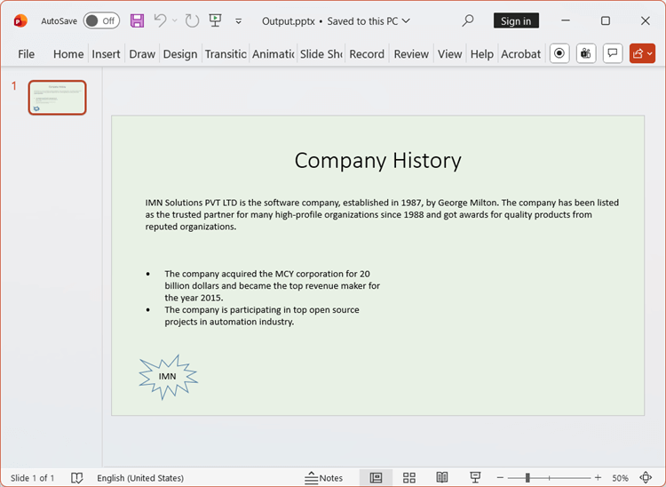This screenshot has width=666, height=487.
Task: Open the View tab
Action: tap(450, 54)
